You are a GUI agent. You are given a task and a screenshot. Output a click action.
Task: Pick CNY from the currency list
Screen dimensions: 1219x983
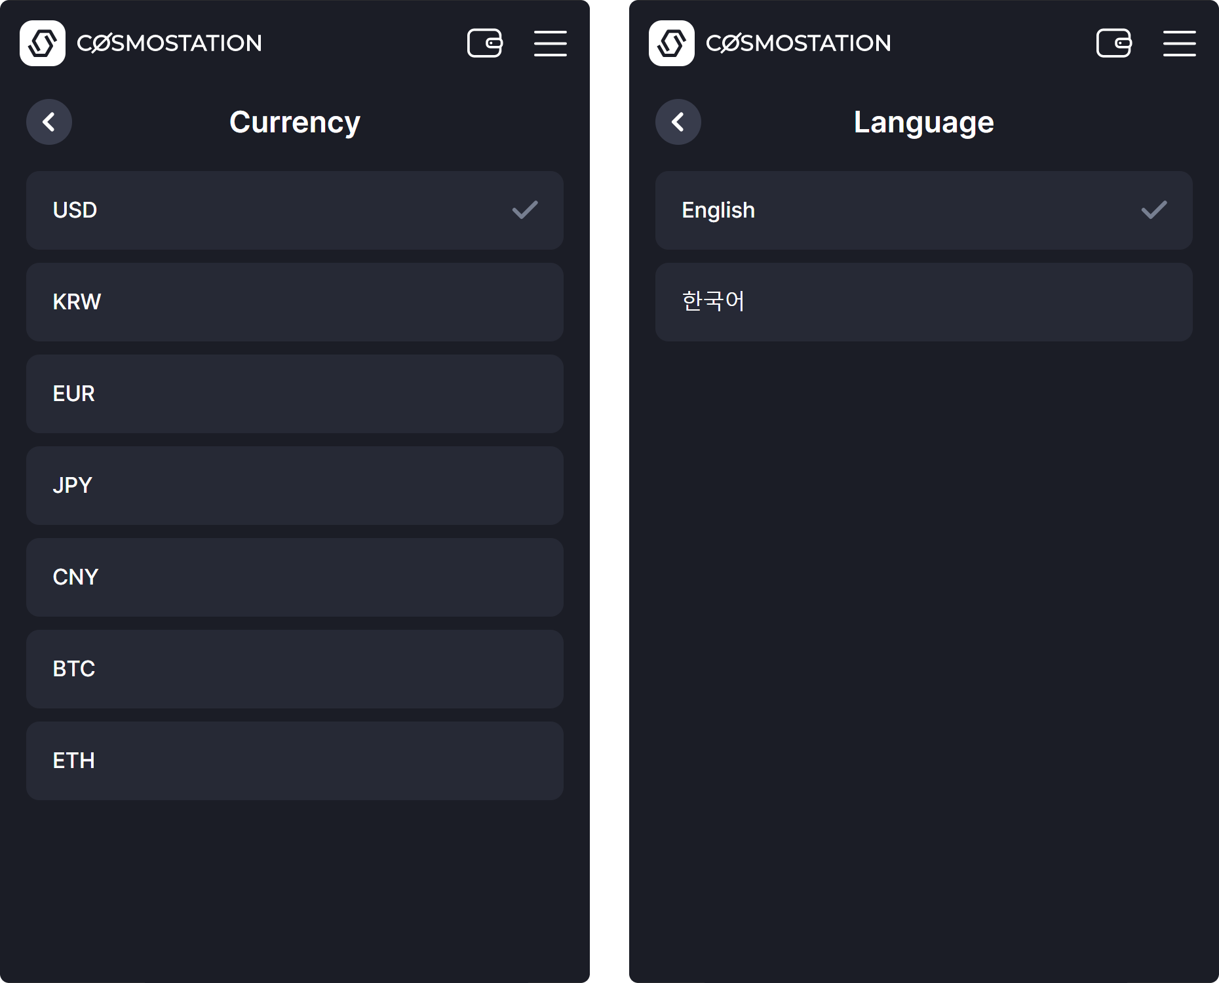(x=295, y=577)
